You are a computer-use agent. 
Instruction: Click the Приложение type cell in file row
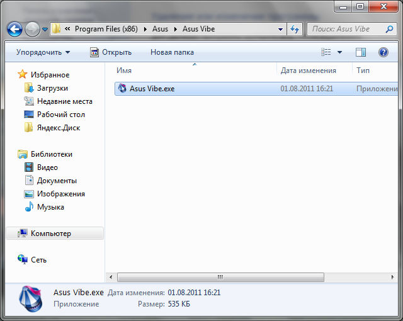coord(377,89)
